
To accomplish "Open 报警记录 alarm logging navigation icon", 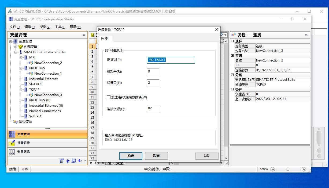I will point(12,143).
